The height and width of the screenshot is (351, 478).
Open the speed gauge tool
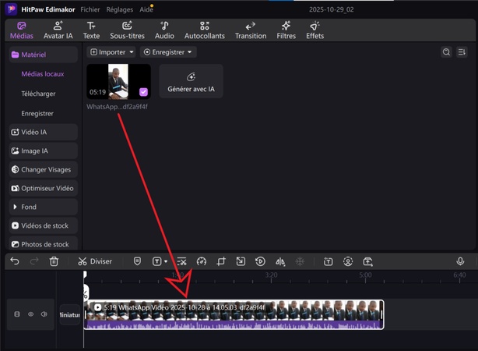[201, 262]
